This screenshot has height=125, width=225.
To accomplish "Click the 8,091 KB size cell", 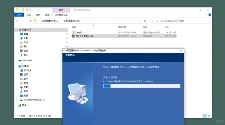I will tap(171, 33).
